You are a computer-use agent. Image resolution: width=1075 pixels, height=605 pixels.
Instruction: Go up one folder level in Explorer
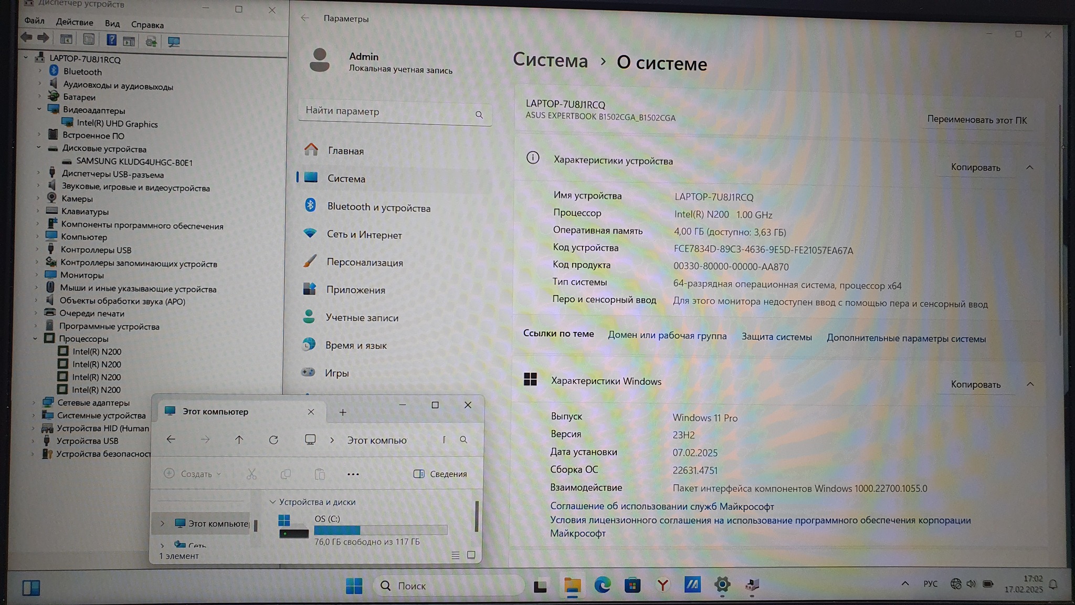pos(239,440)
